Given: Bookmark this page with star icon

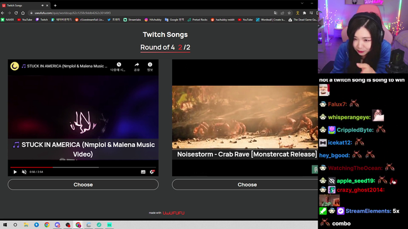Looking at the screenshot, I should 289,13.
